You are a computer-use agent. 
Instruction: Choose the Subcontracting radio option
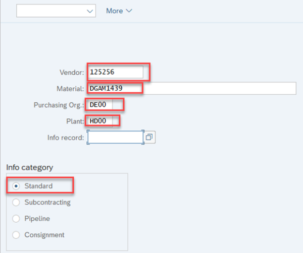[x=16, y=202]
